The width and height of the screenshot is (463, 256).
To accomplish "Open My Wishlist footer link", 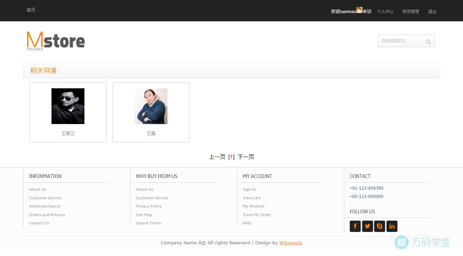I will pyautogui.click(x=254, y=206).
